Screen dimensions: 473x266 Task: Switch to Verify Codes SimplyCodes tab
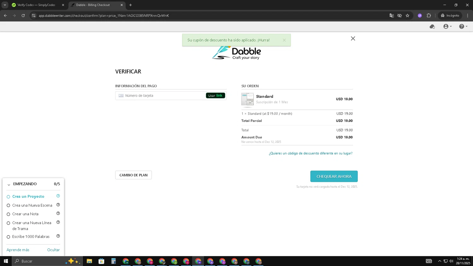coord(38,5)
